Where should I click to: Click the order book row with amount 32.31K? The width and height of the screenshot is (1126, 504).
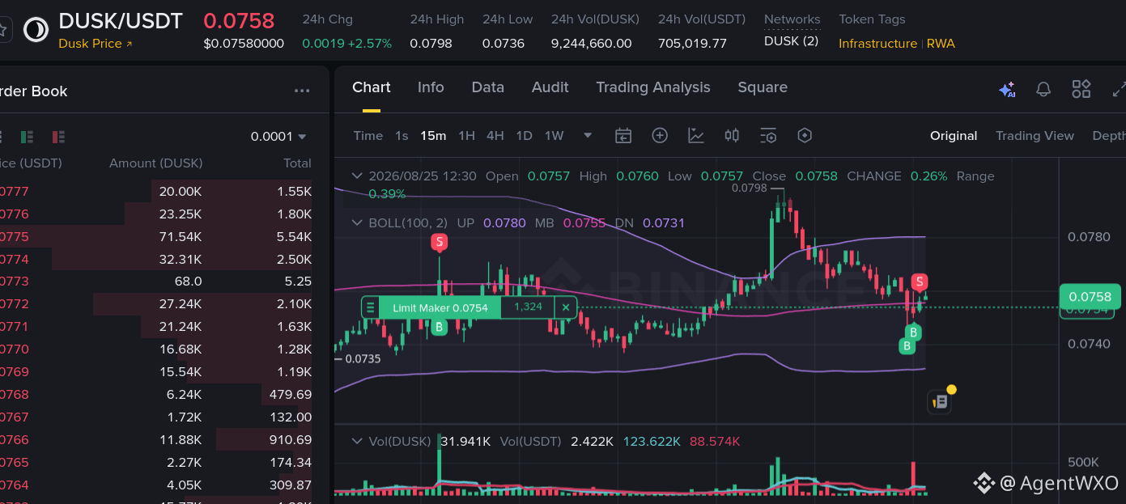156,260
